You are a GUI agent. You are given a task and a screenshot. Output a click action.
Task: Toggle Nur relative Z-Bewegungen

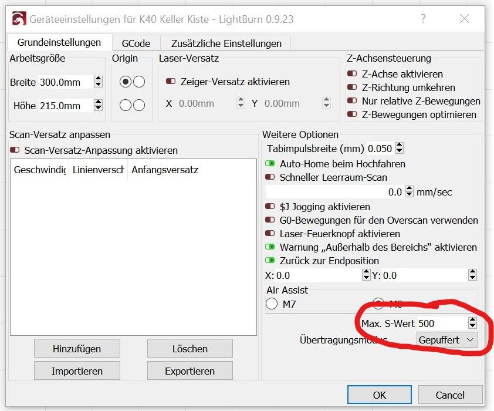[x=352, y=101]
